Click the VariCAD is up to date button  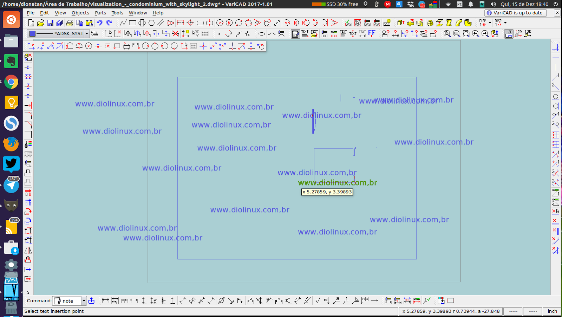point(516,13)
